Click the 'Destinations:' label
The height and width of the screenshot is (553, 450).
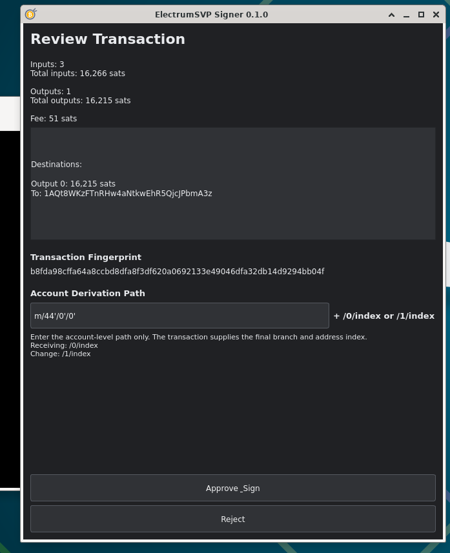click(56, 165)
